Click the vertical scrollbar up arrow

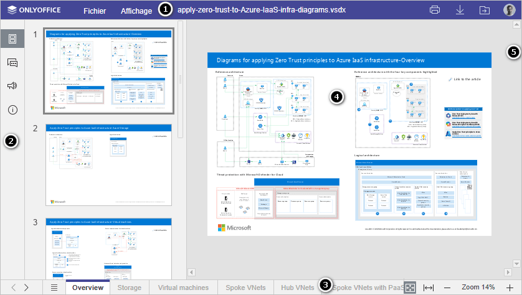(516, 24)
